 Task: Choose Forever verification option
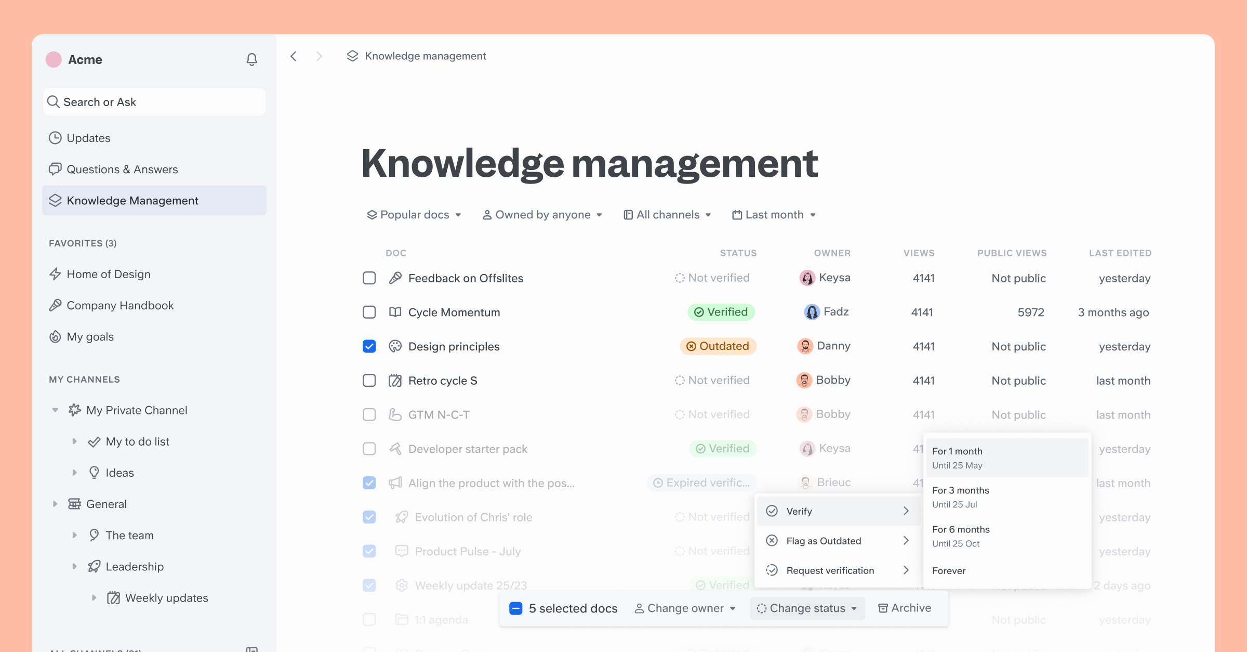[x=1007, y=570]
